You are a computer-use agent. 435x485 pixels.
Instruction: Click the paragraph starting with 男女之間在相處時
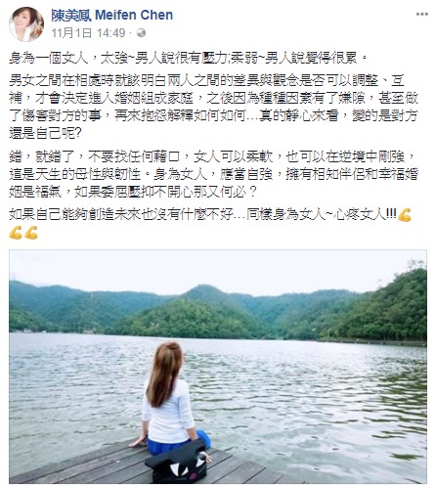click(213, 107)
